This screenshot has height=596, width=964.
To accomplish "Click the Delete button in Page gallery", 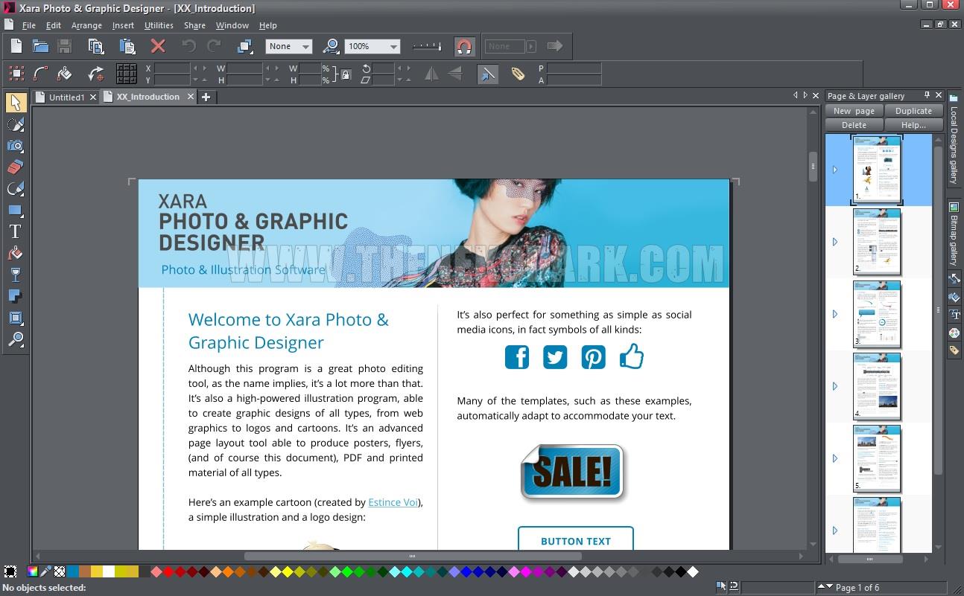I will coord(854,125).
